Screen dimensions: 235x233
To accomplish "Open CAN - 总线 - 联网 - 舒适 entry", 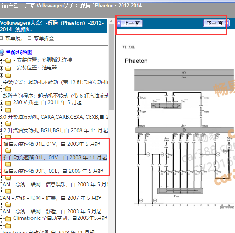I will 51,211.
